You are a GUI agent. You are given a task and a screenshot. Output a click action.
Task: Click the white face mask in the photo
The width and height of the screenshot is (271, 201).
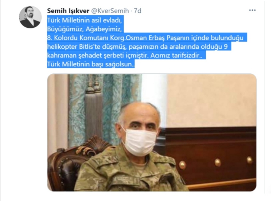[x=139, y=142]
